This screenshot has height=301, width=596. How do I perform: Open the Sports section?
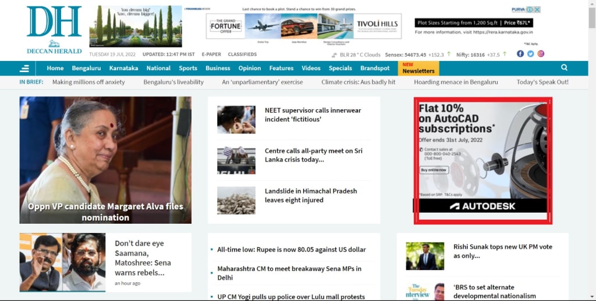[x=188, y=69]
